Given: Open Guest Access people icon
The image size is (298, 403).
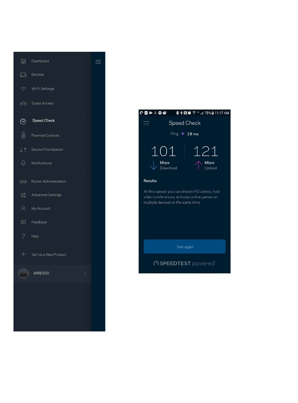Looking at the screenshot, I should pyautogui.click(x=23, y=103).
